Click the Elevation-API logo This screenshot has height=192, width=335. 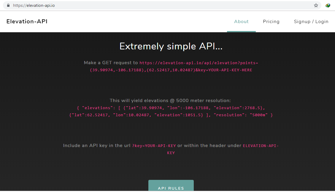(x=27, y=21)
